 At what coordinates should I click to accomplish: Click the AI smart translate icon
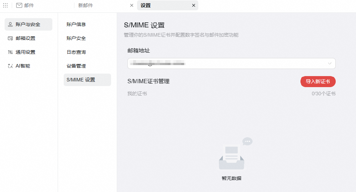coord(10,66)
